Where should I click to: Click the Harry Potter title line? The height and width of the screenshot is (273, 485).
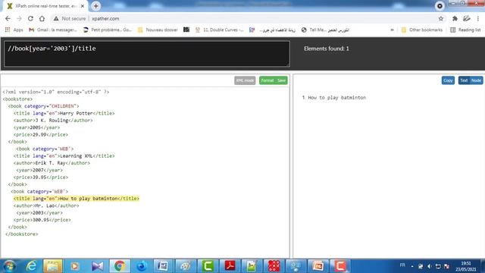click(x=64, y=113)
